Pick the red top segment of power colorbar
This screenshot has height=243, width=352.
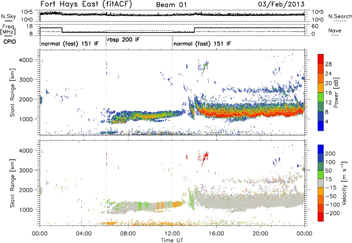(x=321, y=59)
